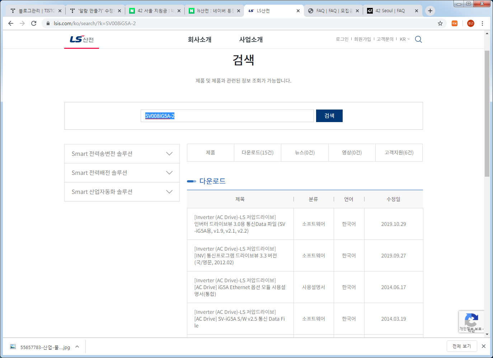Close the 42 Seoul | FAQ tab
Viewport: 493px width, 358px height.
pyautogui.click(x=416, y=11)
